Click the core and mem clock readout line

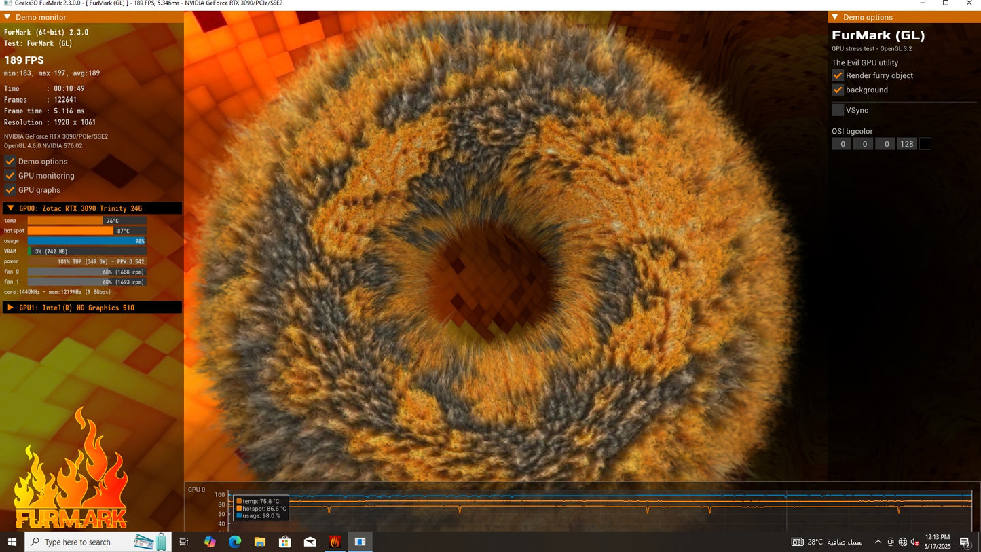[57, 292]
